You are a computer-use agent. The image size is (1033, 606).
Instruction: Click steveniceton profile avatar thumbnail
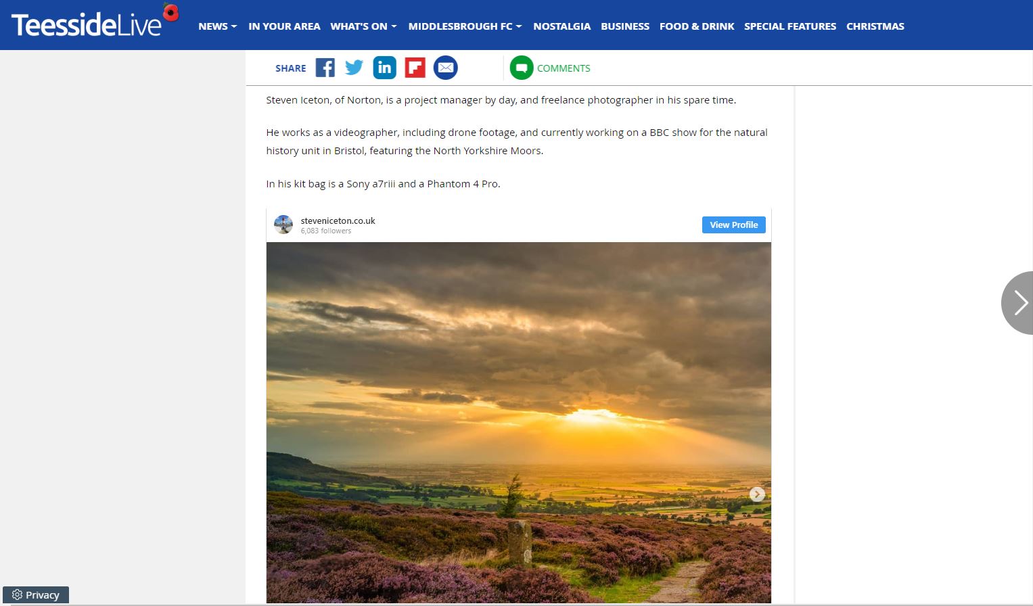click(x=283, y=225)
